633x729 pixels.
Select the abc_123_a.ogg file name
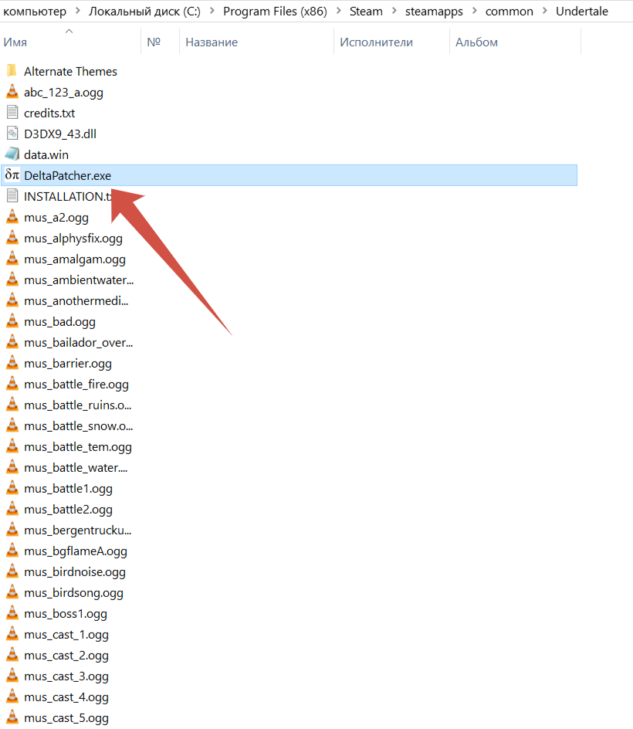[63, 93]
